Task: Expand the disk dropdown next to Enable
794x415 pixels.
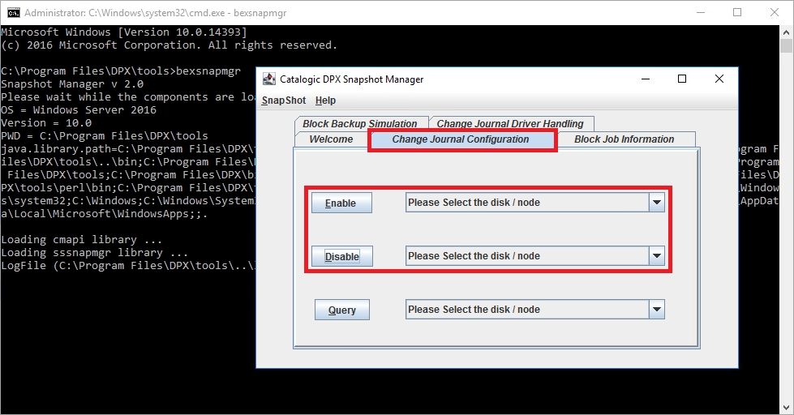Action: 656,203
